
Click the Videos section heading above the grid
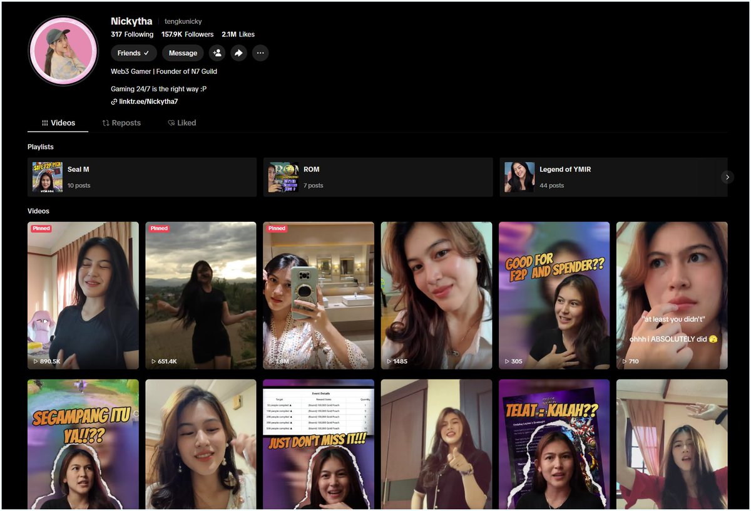tap(38, 211)
